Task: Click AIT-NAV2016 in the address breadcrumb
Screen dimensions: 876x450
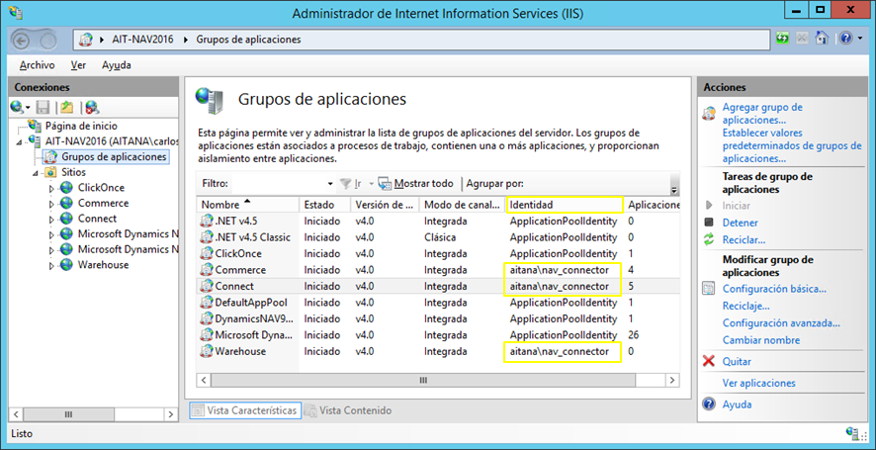Action: click(141, 40)
